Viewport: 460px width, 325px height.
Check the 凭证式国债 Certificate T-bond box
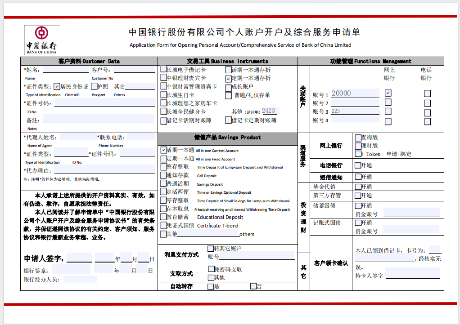click(164, 225)
